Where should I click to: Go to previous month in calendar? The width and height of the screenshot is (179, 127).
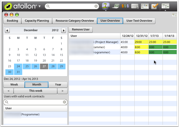pos(7,30)
